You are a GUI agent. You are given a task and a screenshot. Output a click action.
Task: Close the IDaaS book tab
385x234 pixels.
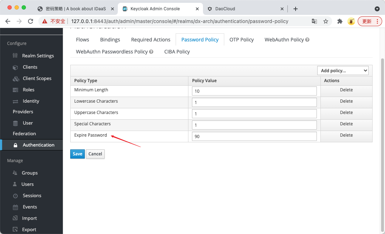coord(112,9)
